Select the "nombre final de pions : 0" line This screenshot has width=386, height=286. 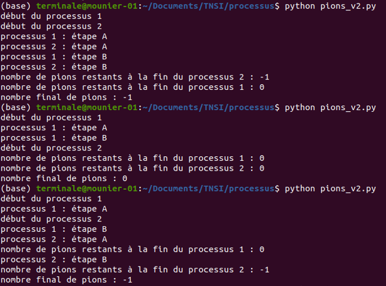coord(63,179)
